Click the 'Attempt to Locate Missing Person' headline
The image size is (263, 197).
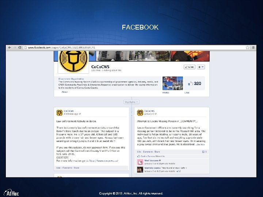tap(167, 121)
